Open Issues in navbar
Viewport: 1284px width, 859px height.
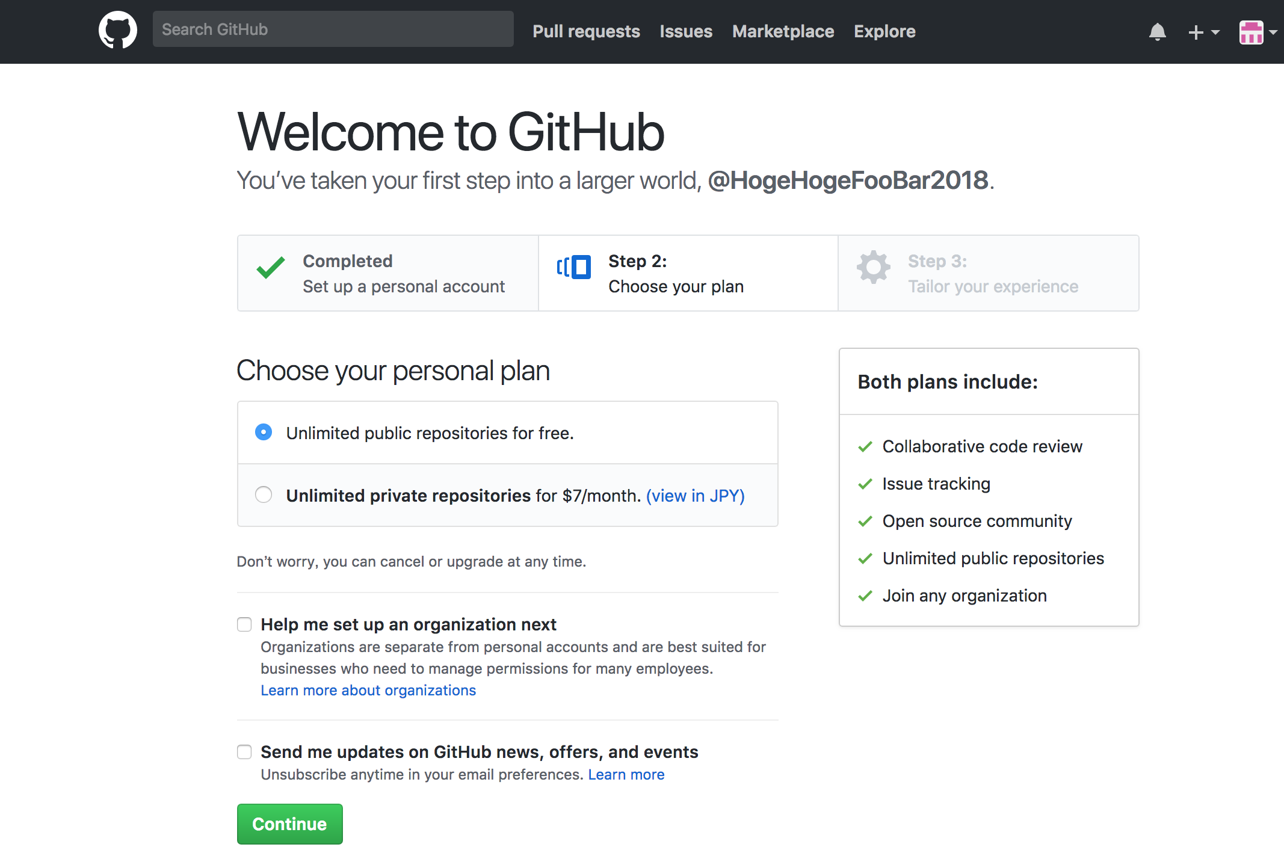coord(686,31)
